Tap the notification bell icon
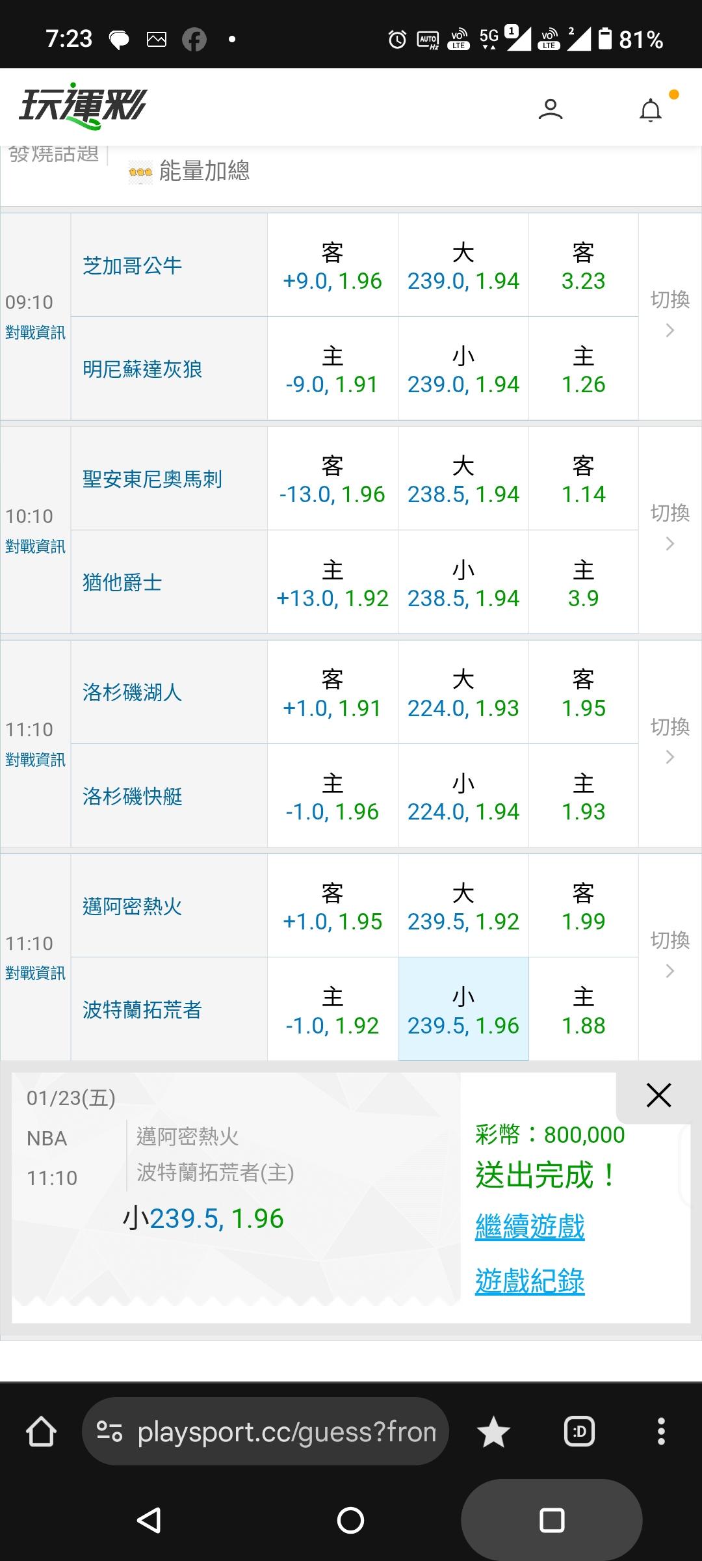The width and height of the screenshot is (702, 1561). click(x=651, y=110)
